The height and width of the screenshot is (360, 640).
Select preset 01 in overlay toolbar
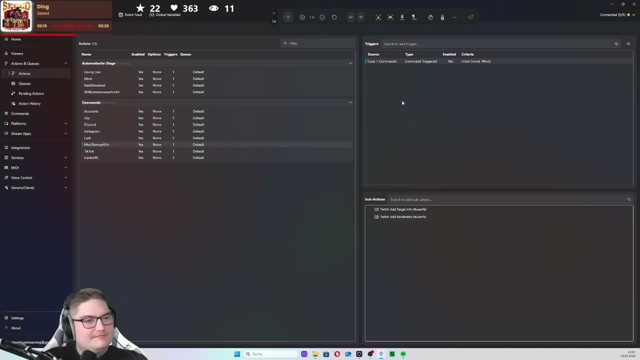[x=360, y=17]
